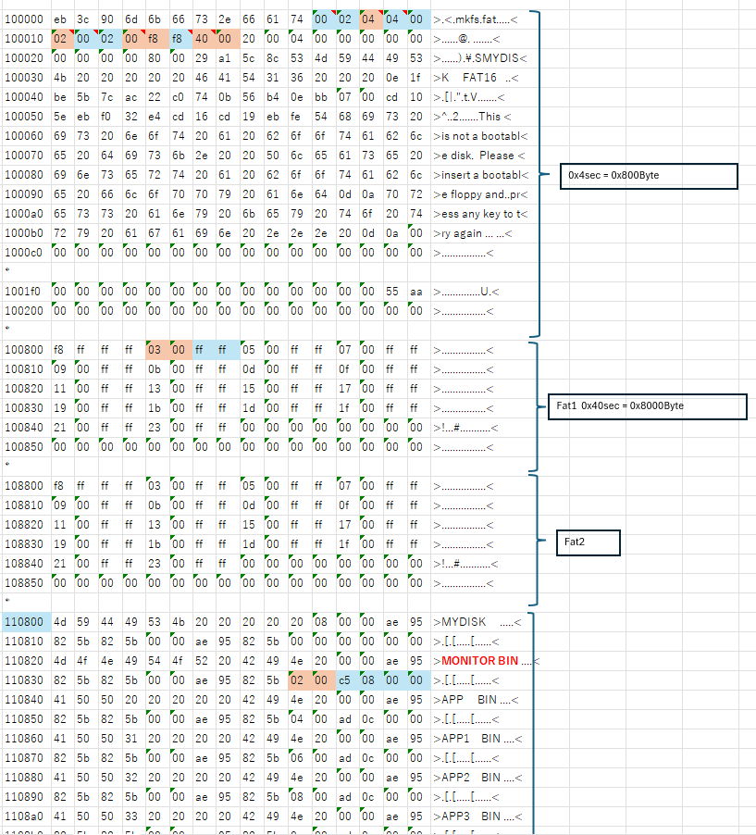Viewport: 756px width, 835px height.
Task: Select the "55" byte cell in row 1001f0
Action: pos(394,291)
